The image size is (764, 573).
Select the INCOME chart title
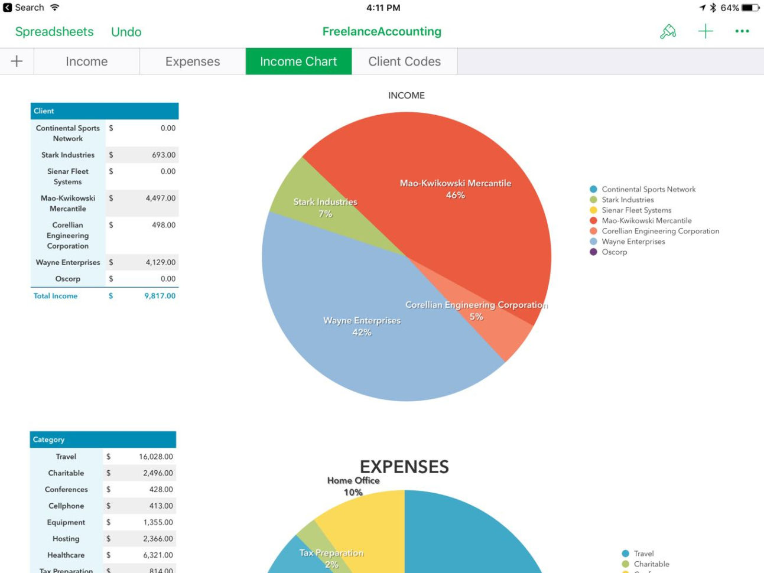click(406, 95)
